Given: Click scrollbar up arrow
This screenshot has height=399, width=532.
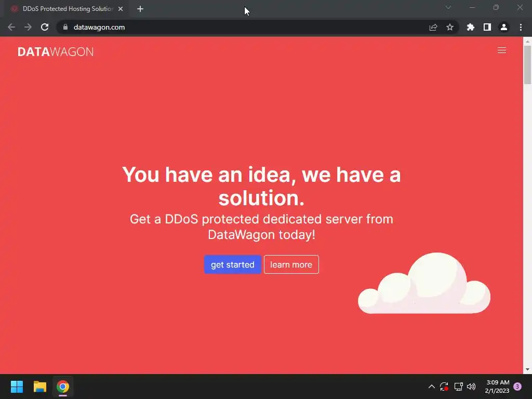Looking at the screenshot, I should (527, 41).
